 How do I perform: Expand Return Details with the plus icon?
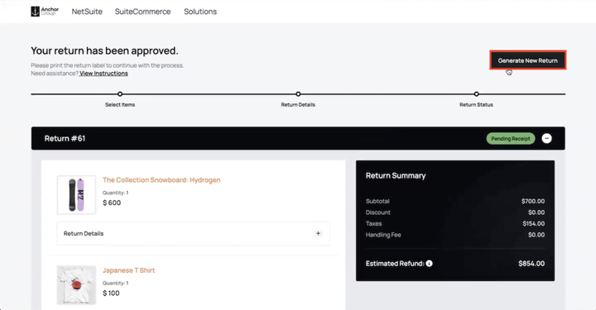[x=318, y=233]
